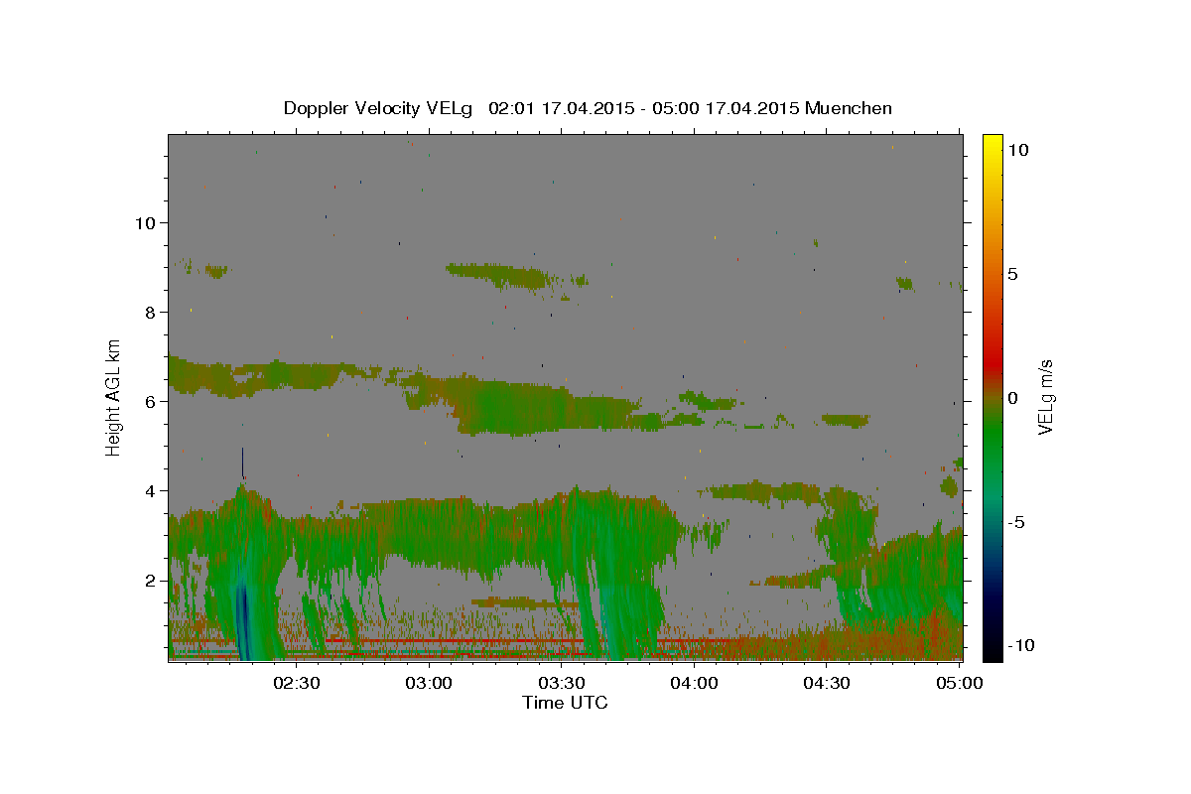Click the 02:30 time tick label
Image resolution: width=1191 pixels, height=794 pixels.
[x=297, y=683]
